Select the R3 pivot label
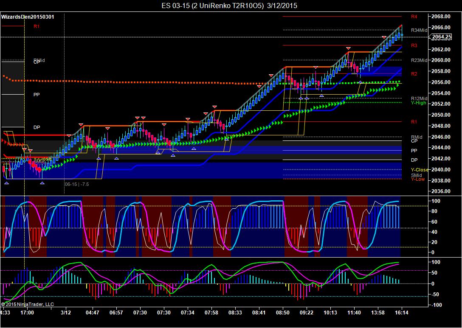 click(414, 46)
